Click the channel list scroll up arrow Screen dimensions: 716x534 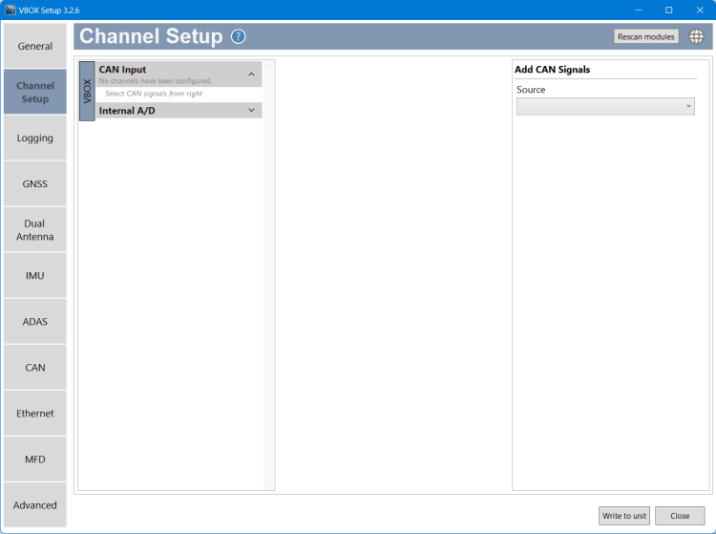click(269, 67)
